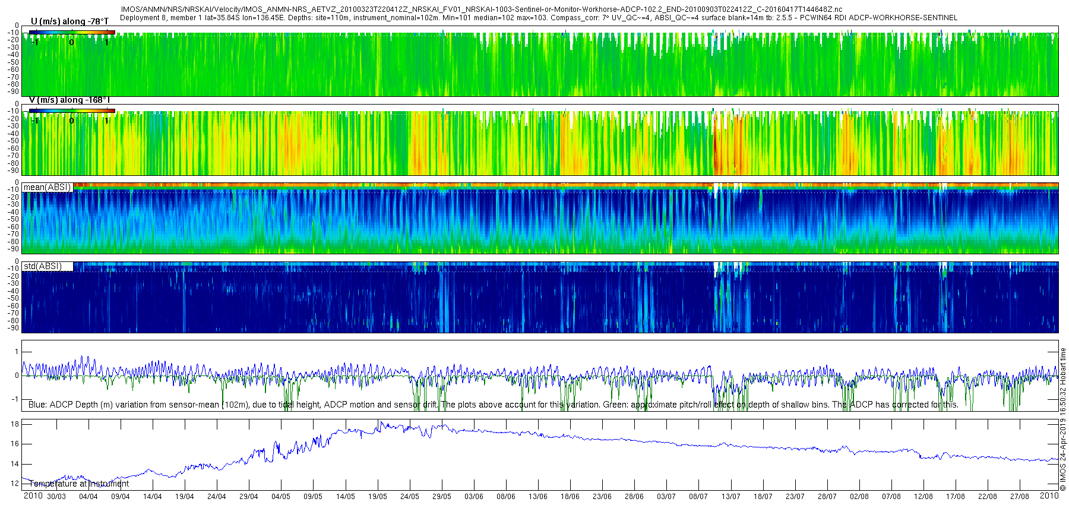Image resolution: width=1069 pixels, height=505 pixels.
Task: Select the 19/05 date tick on time axis
Action: 378,497
